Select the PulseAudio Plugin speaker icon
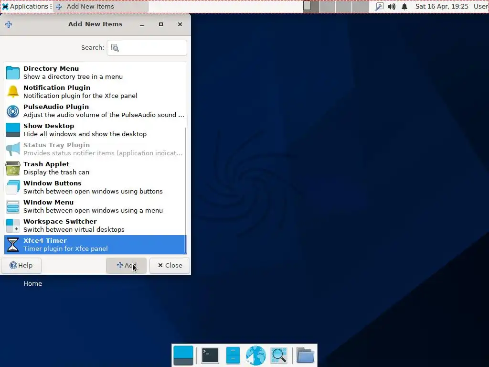 click(x=13, y=111)
